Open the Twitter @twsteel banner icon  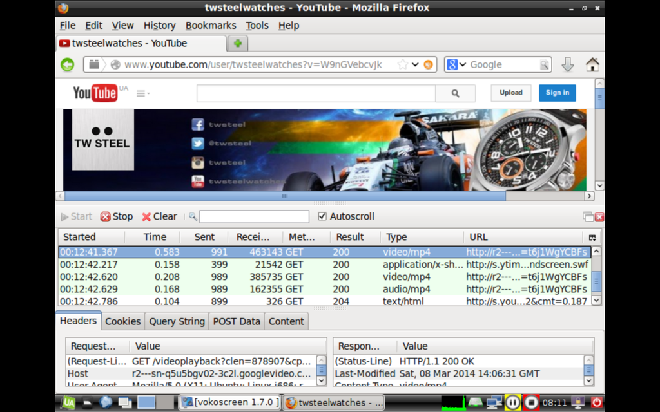[x=198, y=144]
